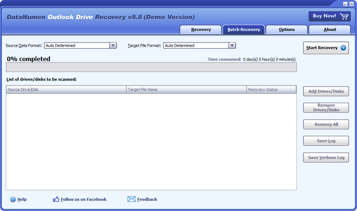The image size is (357, 211).
Task: Click the Target File Name column header
Action: click(187, 89)
